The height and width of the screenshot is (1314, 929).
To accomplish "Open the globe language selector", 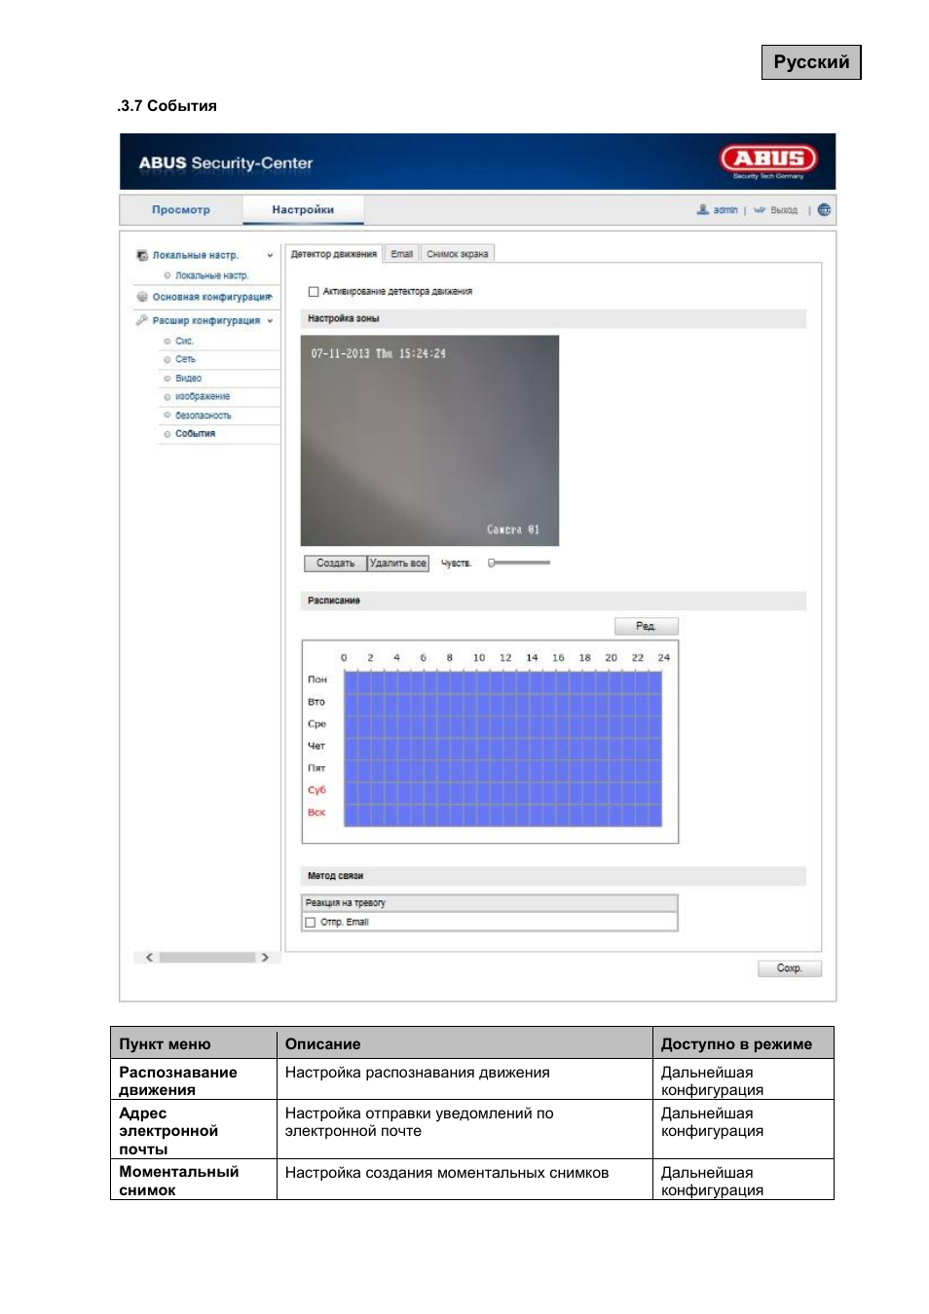I will point(824,209).
